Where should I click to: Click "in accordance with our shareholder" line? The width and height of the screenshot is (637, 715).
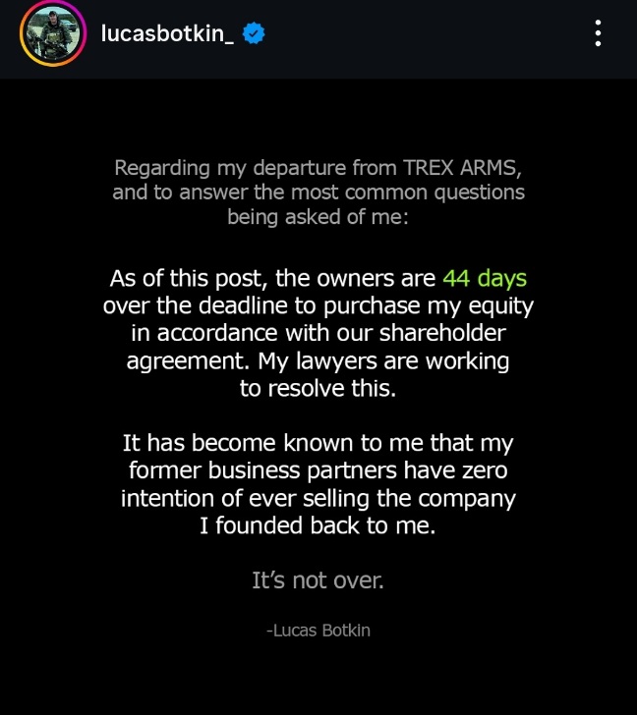(x=318, y=333)
